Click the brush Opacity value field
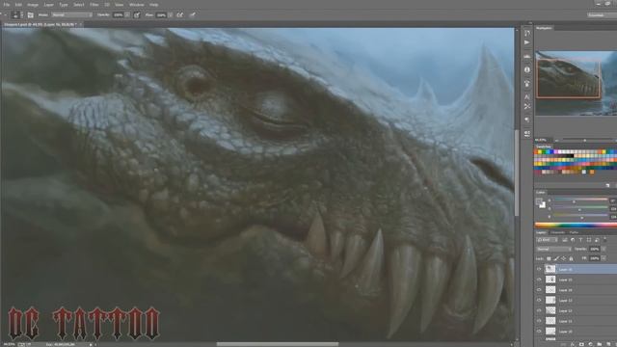The height and width of the screenshot is (347, 617). pos(118,15)
